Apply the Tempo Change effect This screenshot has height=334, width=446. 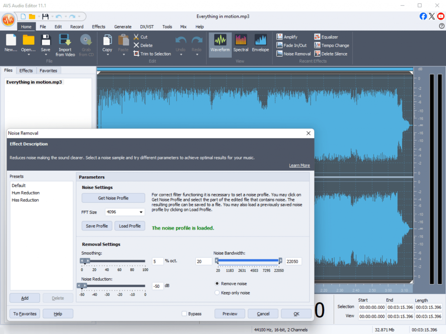point(331,45)
